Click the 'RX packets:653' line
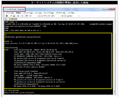Screen dimensions: 119x98 tap(39, 58)
